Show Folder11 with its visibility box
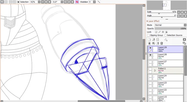The width and height of the screenshot is (187, 102). 150,69
